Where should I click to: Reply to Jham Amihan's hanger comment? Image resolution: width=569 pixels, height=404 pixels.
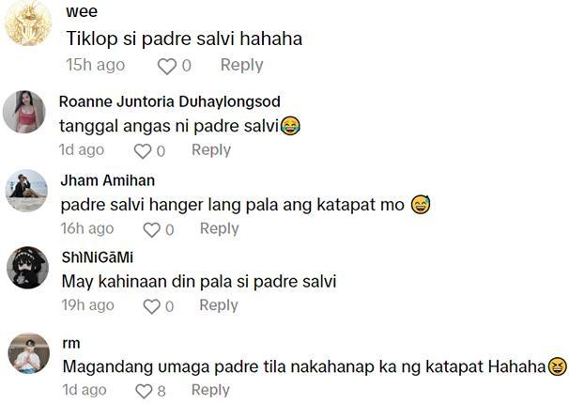point(220,228)
